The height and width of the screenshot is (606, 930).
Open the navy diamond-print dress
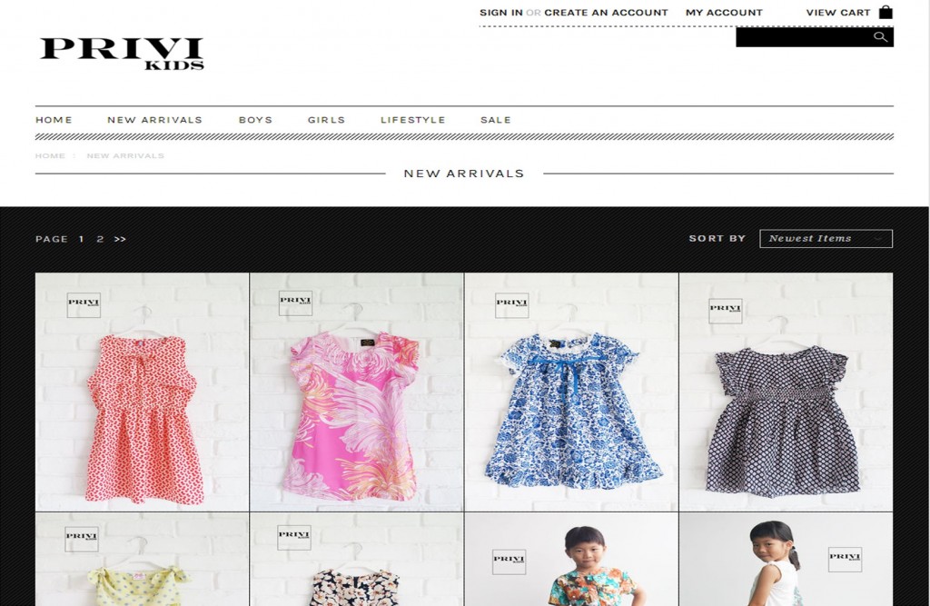point(786,392)
